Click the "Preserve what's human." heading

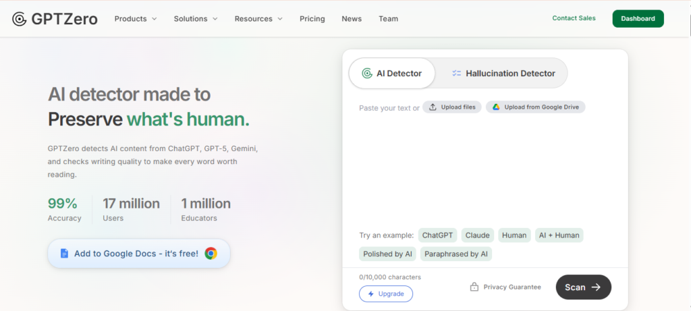tap(148, 119)
